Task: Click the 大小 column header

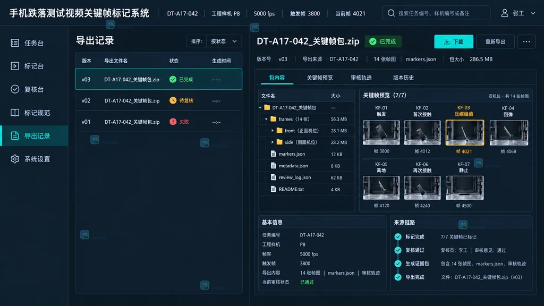Action: pyautogui.click(x=336, y=96)
